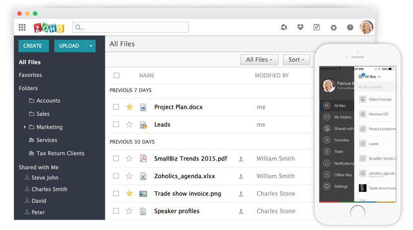Select the Project Plan.docx checkbox

[x=116, y=107]
